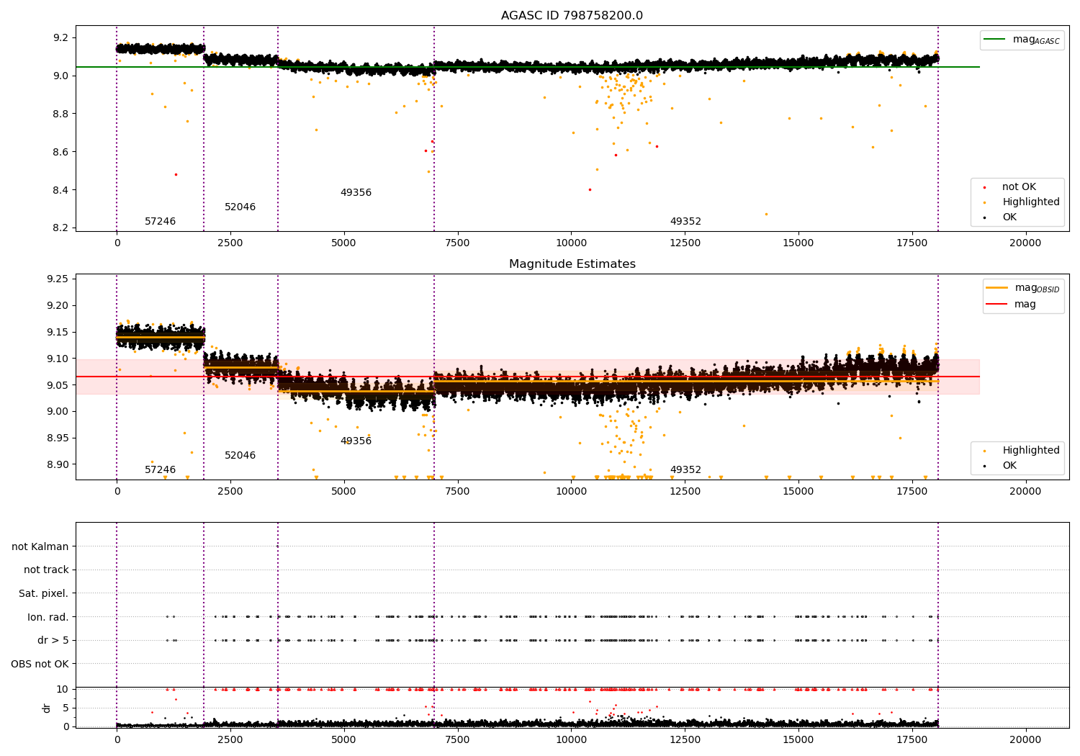Click x-axis tick 7500 on the middle plot
Screen dimensions: 1080x756
pyautogui.click(x=457, y=491)
